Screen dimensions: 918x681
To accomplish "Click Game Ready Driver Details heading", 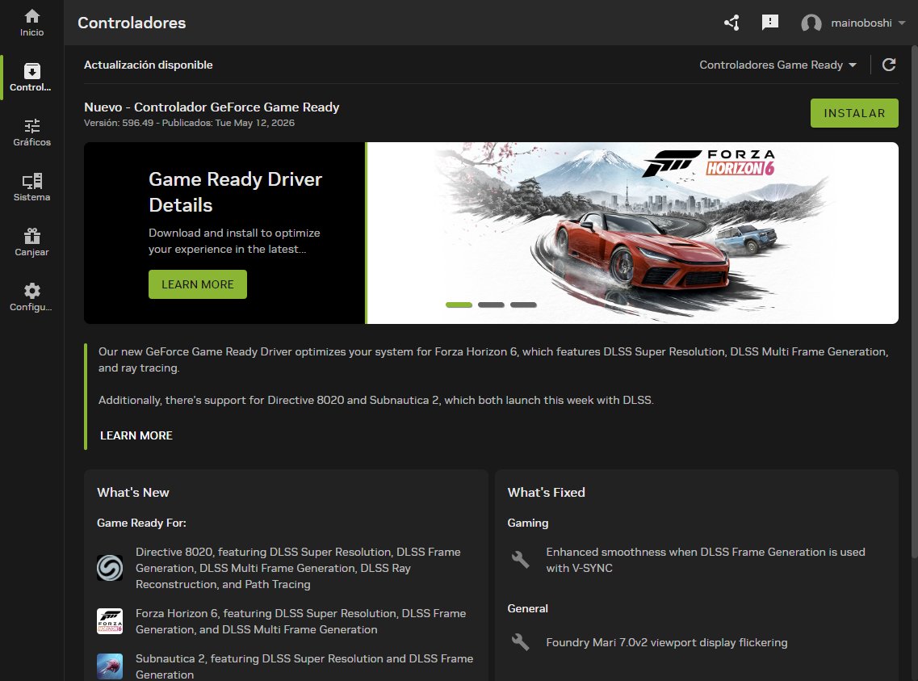I will tap(235, 192).
